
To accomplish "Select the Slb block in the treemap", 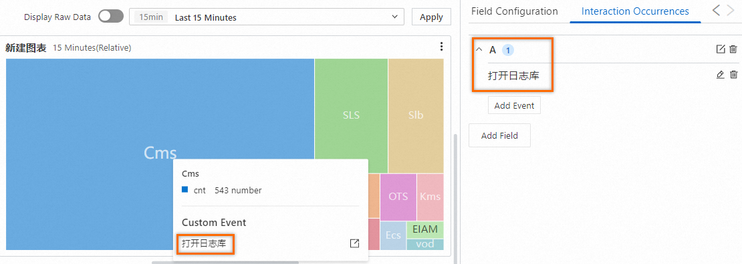I will (416, 116).
